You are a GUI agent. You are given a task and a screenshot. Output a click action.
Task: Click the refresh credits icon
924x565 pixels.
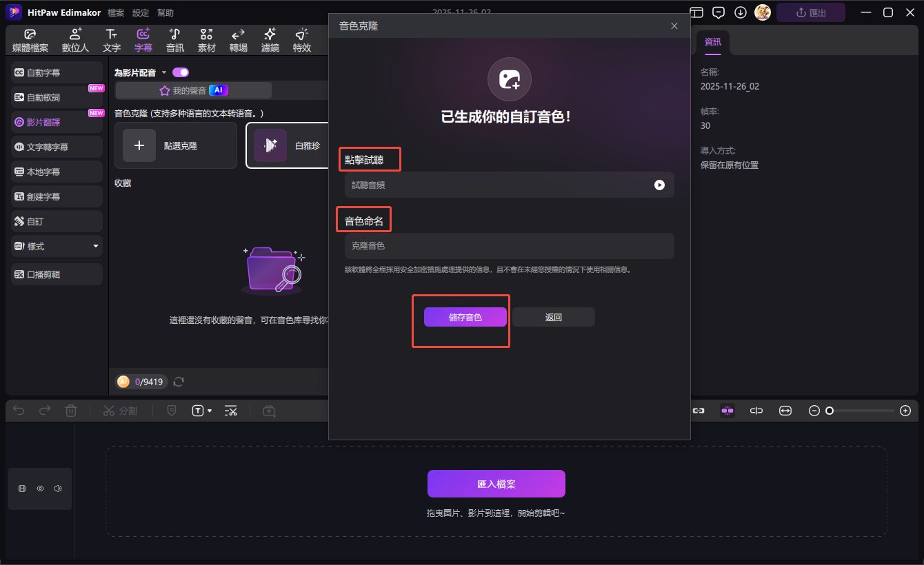tap(179, 382)
